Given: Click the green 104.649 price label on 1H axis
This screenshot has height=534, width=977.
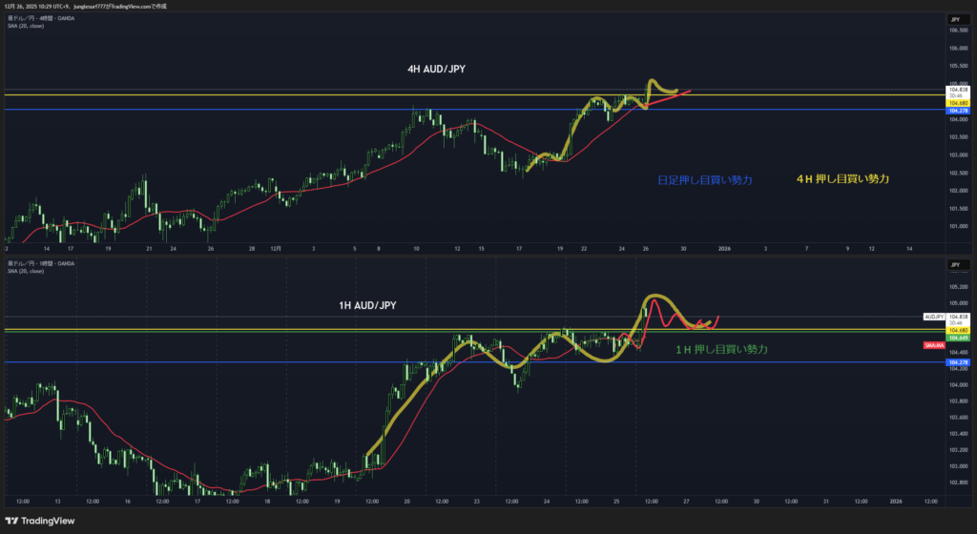Looking at the screenshot, I should click(958, 338).
